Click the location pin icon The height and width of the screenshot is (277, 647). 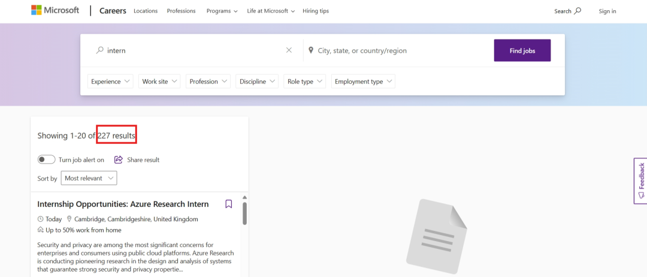point(311,50)
